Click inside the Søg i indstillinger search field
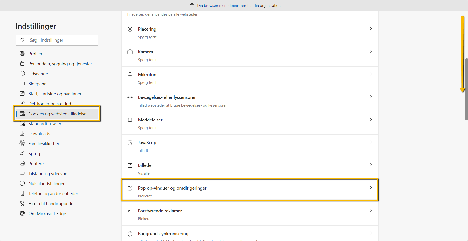The width and height of the screenshot is (468, 241). click(x=57, y=40)
